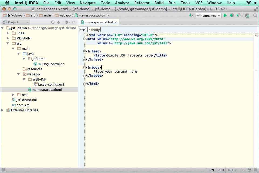This screenshot has width=259, height=173.
Task: Open Project Structure icon
Action: point(247,16)
